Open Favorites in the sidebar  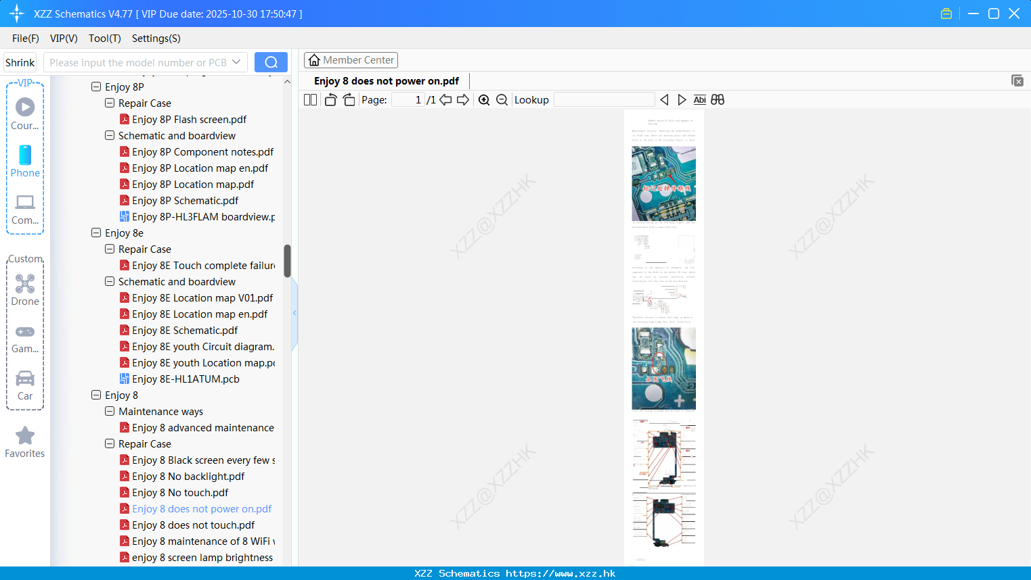[25, 443]
